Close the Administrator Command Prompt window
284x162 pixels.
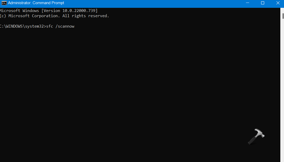click(x=278, y=3)
